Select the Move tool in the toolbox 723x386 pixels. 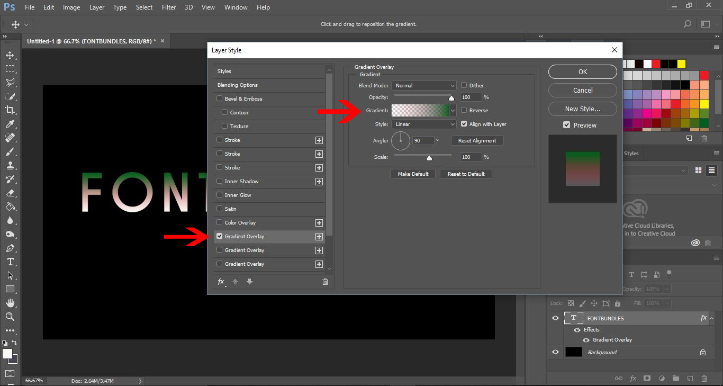10,55
